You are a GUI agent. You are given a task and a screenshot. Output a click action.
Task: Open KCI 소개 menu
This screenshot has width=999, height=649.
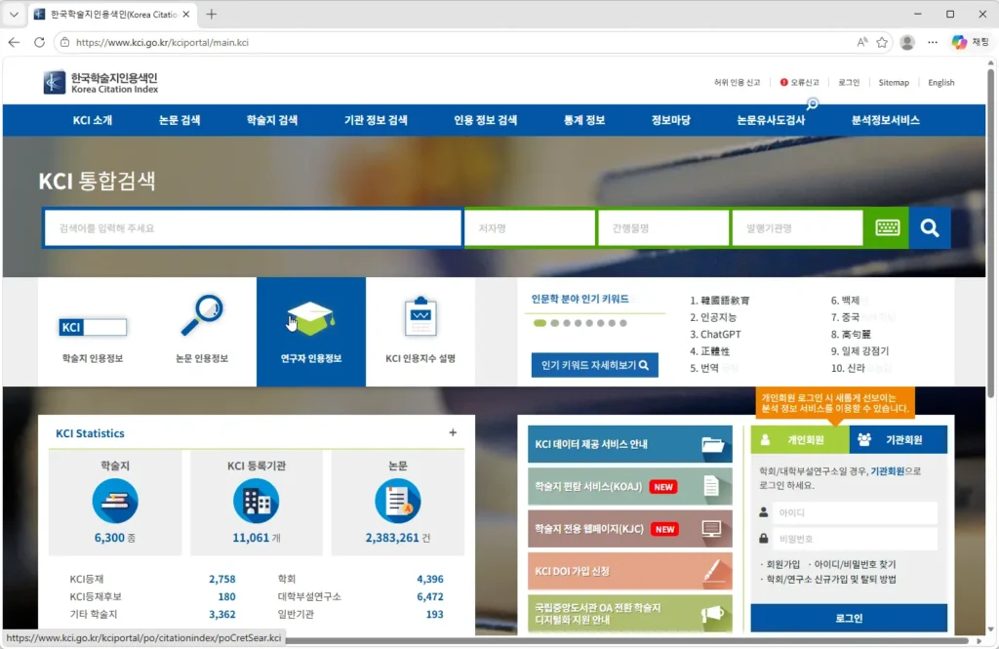coord(93,120)
